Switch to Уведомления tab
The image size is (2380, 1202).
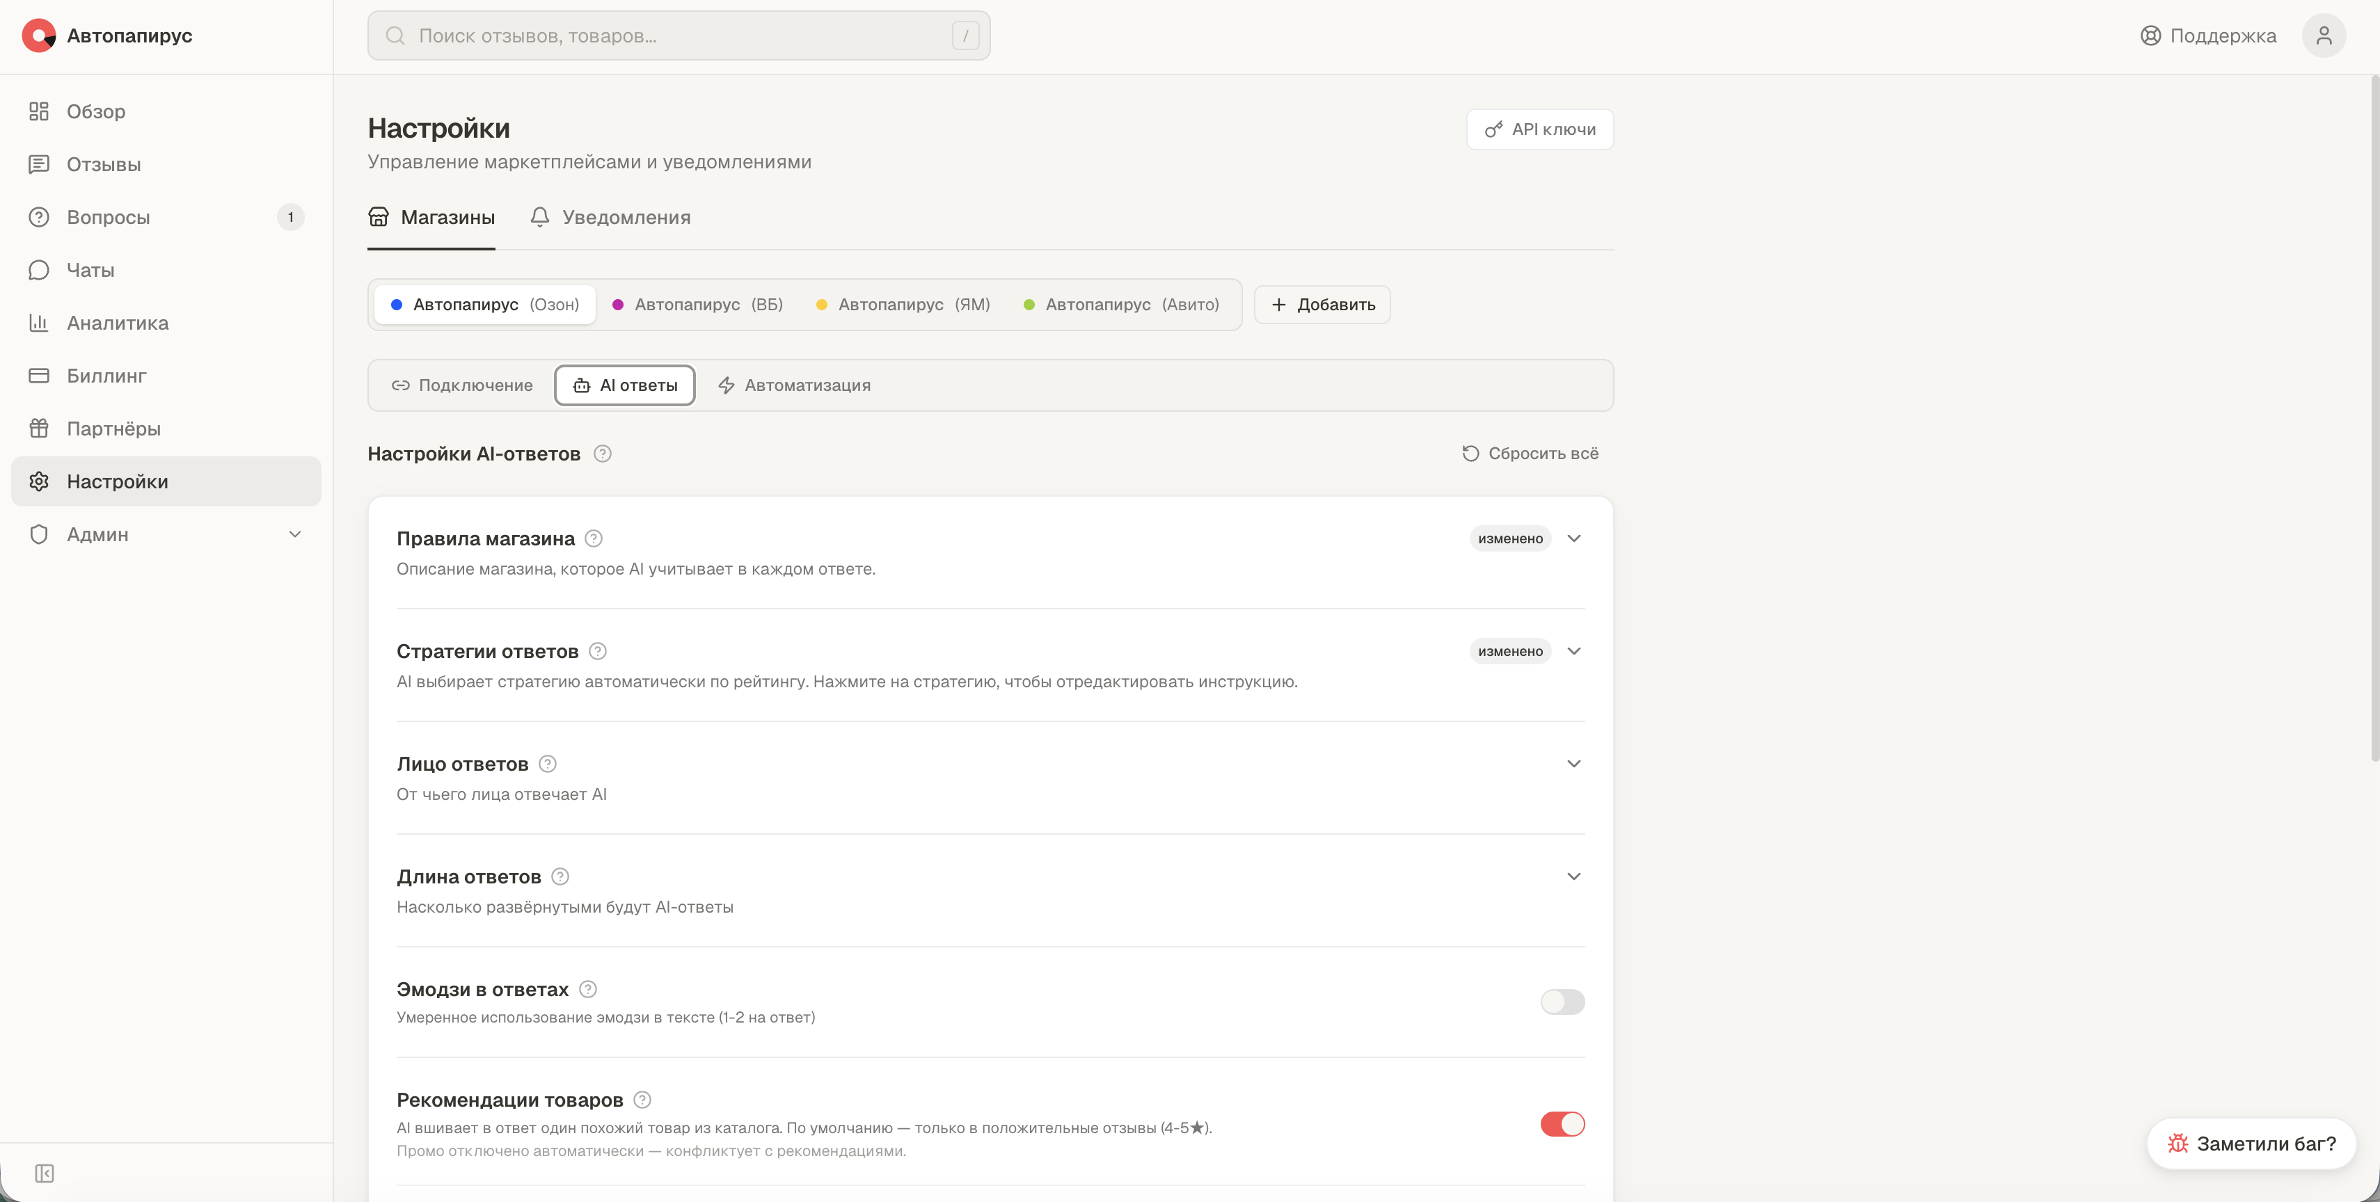click(611, 218)
